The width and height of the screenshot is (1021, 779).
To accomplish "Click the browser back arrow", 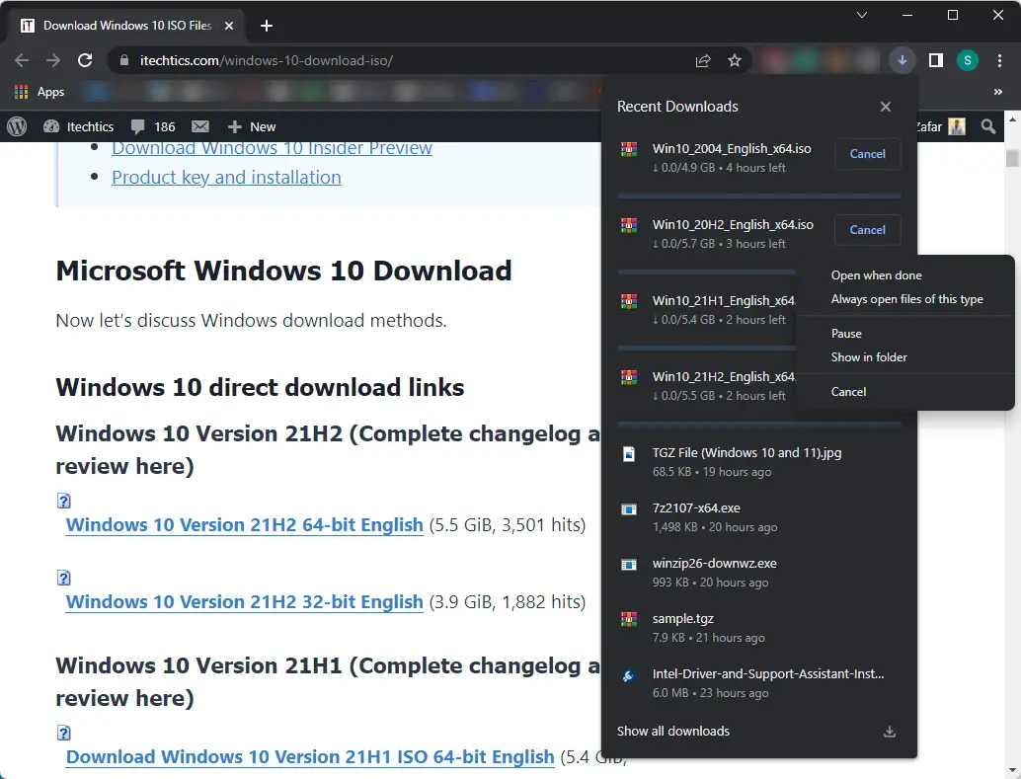I will point(22,60).
